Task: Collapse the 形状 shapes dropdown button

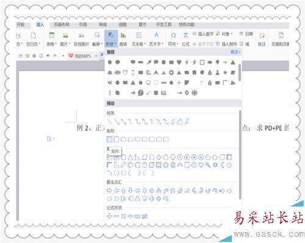Action: coord(111,38)
